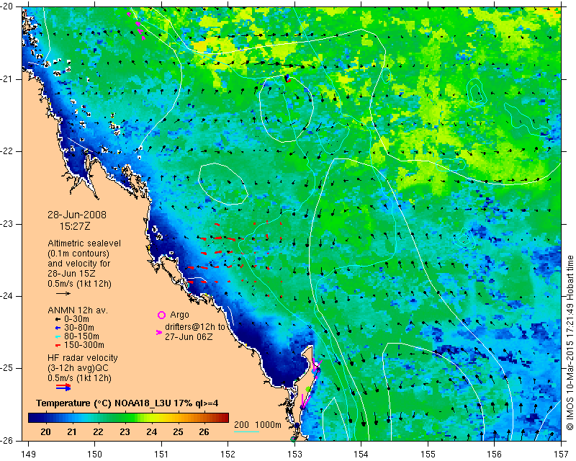The width and height of the screenshot is (576, 461).
Task: Click the "27-Jun 06Z" legend text
Action: tap(189, 336)
